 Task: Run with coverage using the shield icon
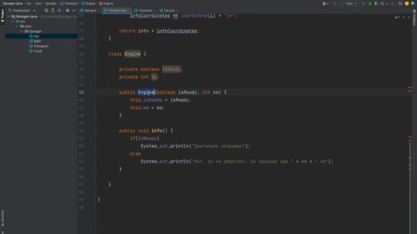[x=376, y=3]
